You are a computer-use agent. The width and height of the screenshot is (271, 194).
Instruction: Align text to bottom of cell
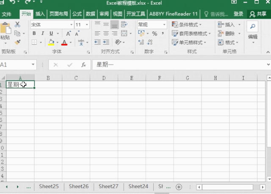(114, 25)
